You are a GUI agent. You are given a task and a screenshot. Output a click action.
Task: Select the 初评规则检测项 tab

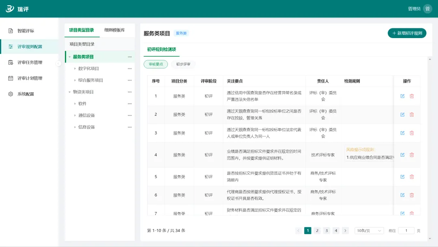pos(161,49)
